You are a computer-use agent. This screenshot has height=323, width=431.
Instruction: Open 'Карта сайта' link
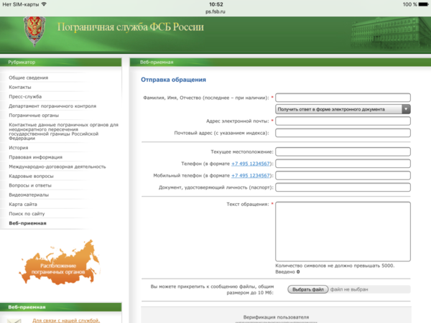click(x=24, y=204)
